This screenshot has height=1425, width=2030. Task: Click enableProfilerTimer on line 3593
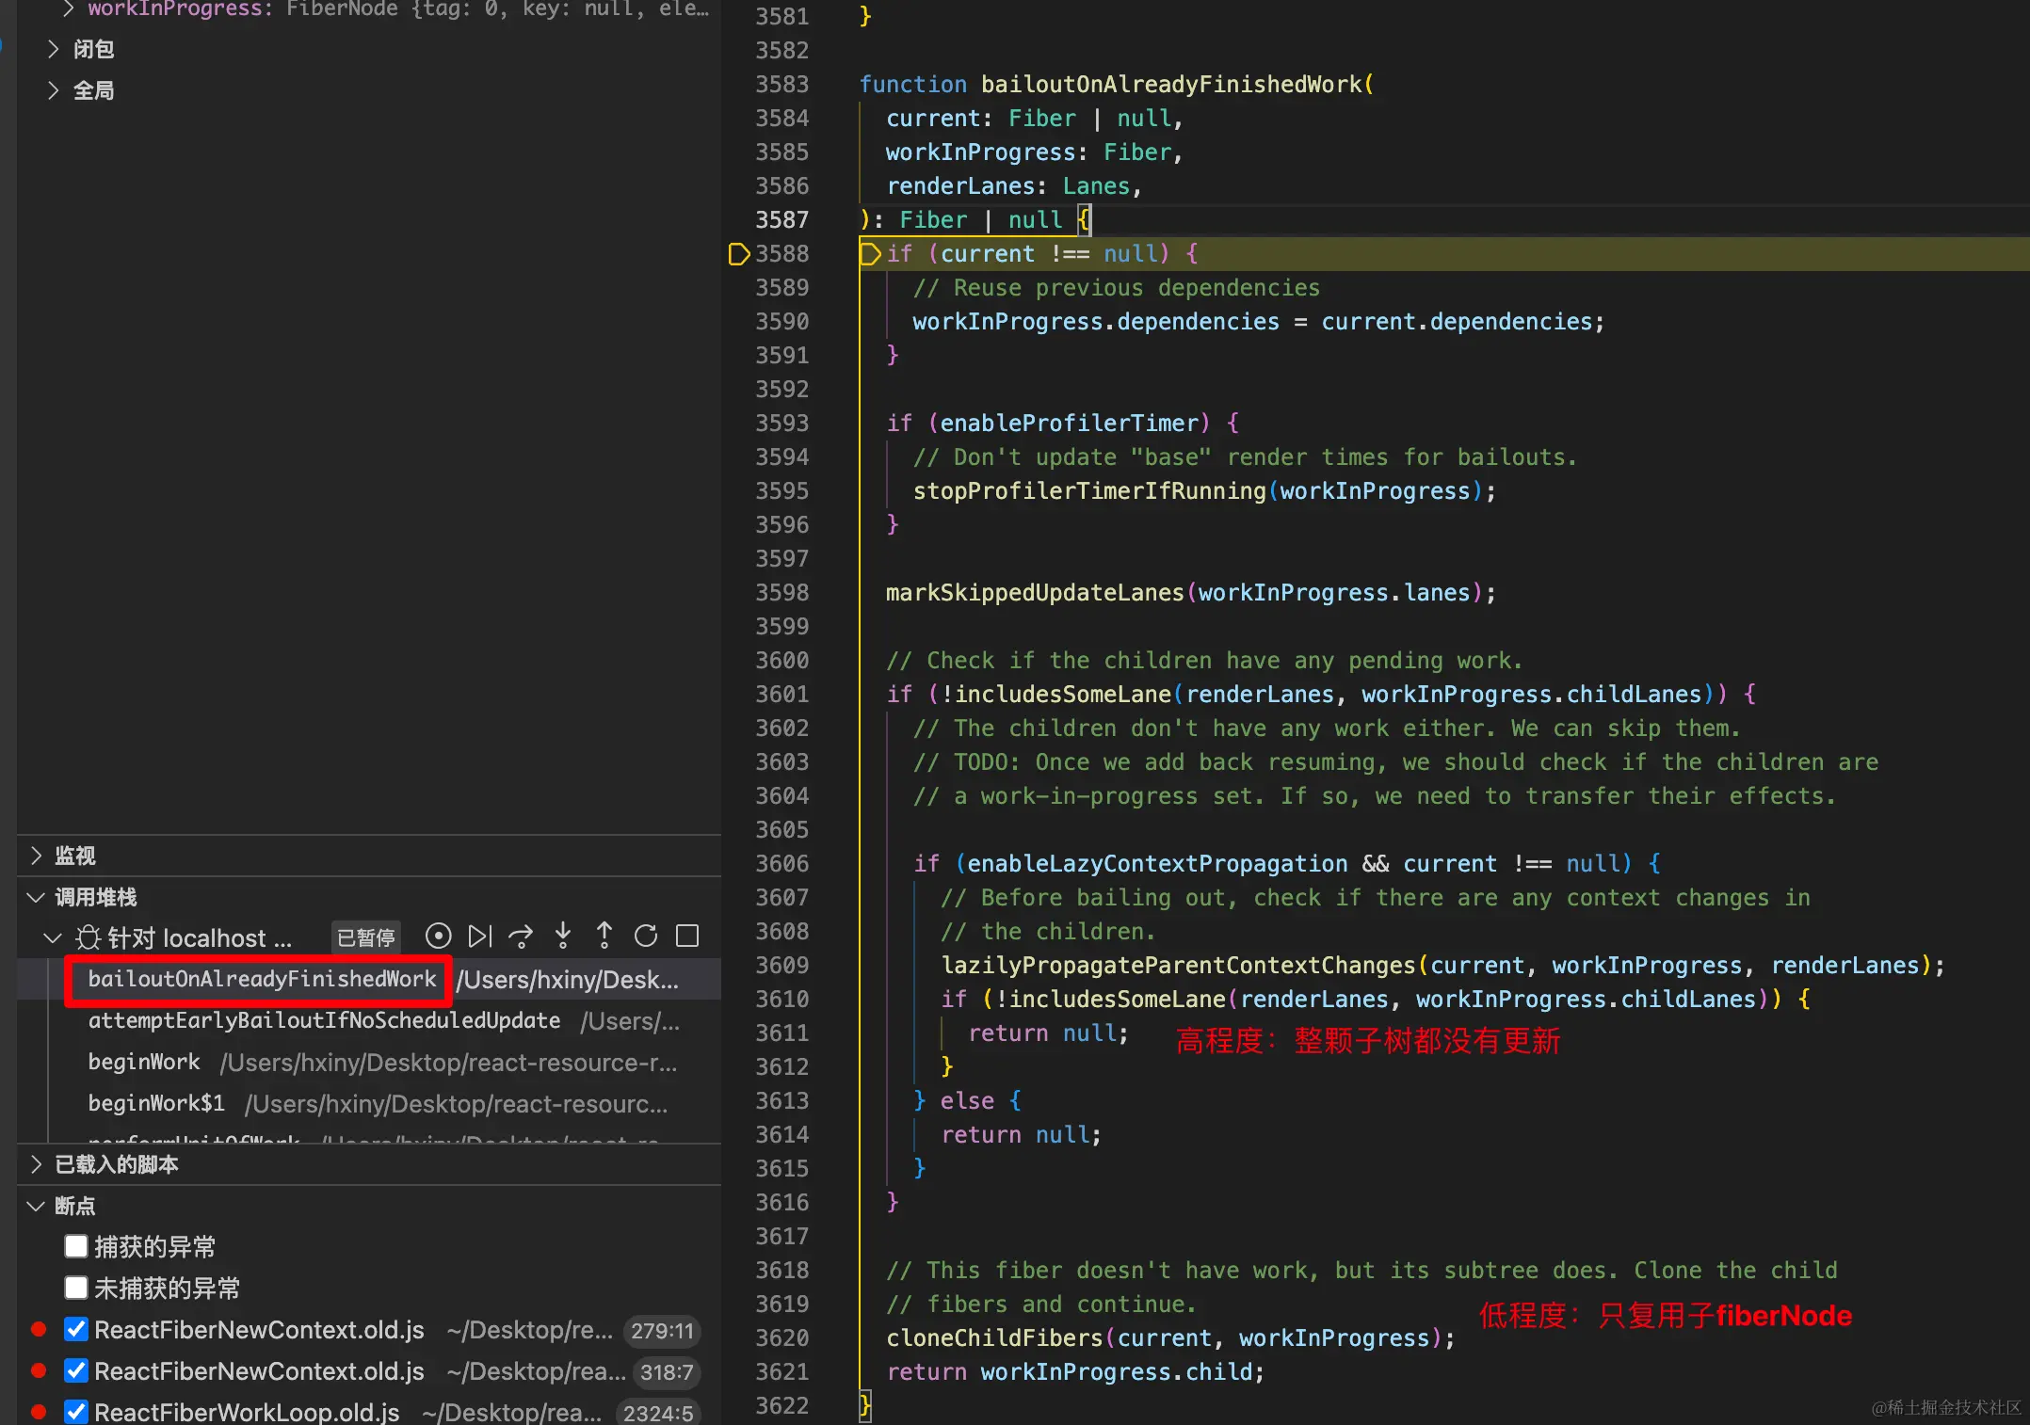[x=1068, y=424]
